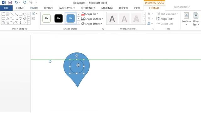Screen dimensions: 201x113
Task: Click the Save icon in Quick Access
Action: [x=10, y=2]
